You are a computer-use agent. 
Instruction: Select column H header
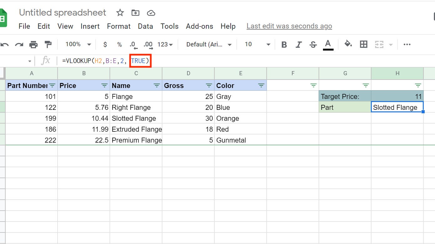click(397, 73)
